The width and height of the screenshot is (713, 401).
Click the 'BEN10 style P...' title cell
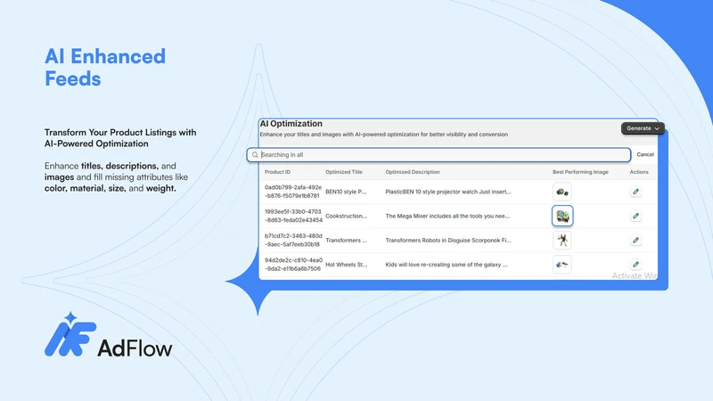[346, 192]
